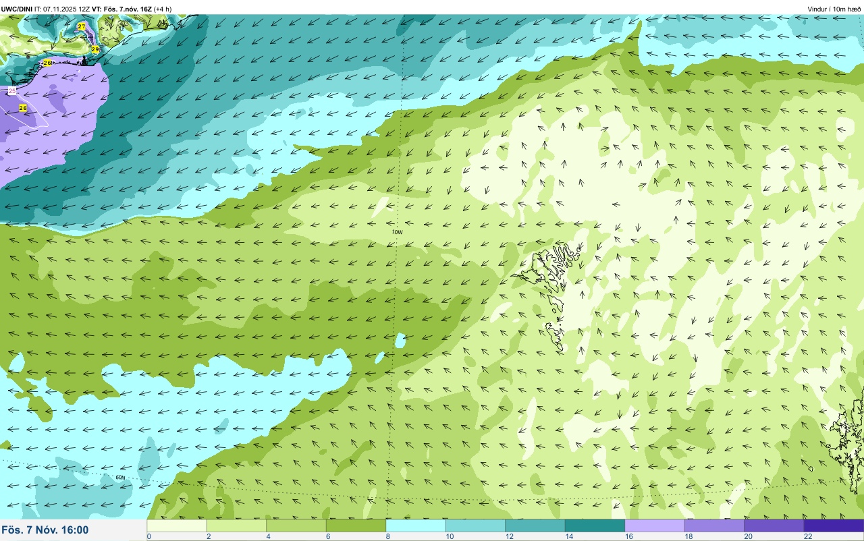The image size is (864, 541).
Task: Click the '10W' longitude label
Action: click(x=397, y=232)
